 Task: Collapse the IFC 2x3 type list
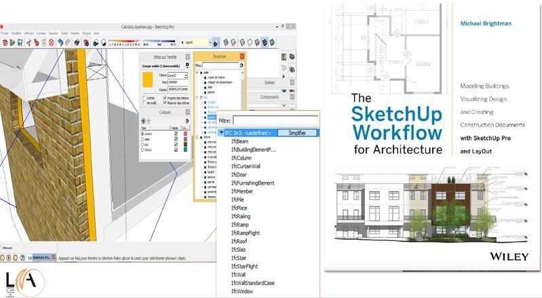click(x=220, y=133)
